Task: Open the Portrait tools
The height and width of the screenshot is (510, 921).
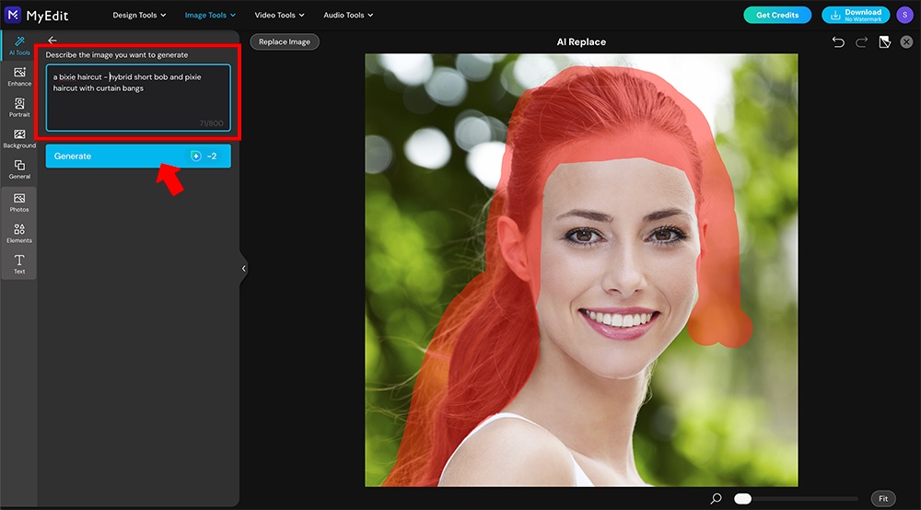Action: (19, 108)
